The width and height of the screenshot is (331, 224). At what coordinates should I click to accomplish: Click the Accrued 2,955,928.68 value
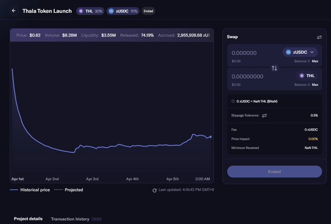[x=194, y=35]
